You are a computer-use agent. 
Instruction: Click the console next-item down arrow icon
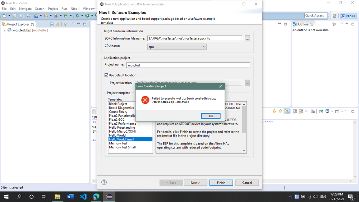(x=274, y=111)
